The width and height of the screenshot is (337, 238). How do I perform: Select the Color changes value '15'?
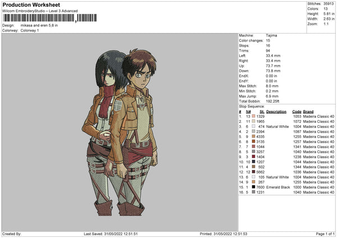pos(268,40)
